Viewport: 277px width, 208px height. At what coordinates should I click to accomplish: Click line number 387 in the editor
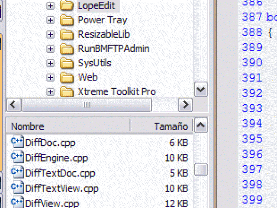tap(252, 17)
